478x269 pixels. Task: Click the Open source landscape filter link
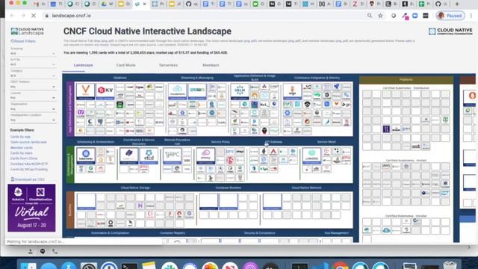coord(28,142)
